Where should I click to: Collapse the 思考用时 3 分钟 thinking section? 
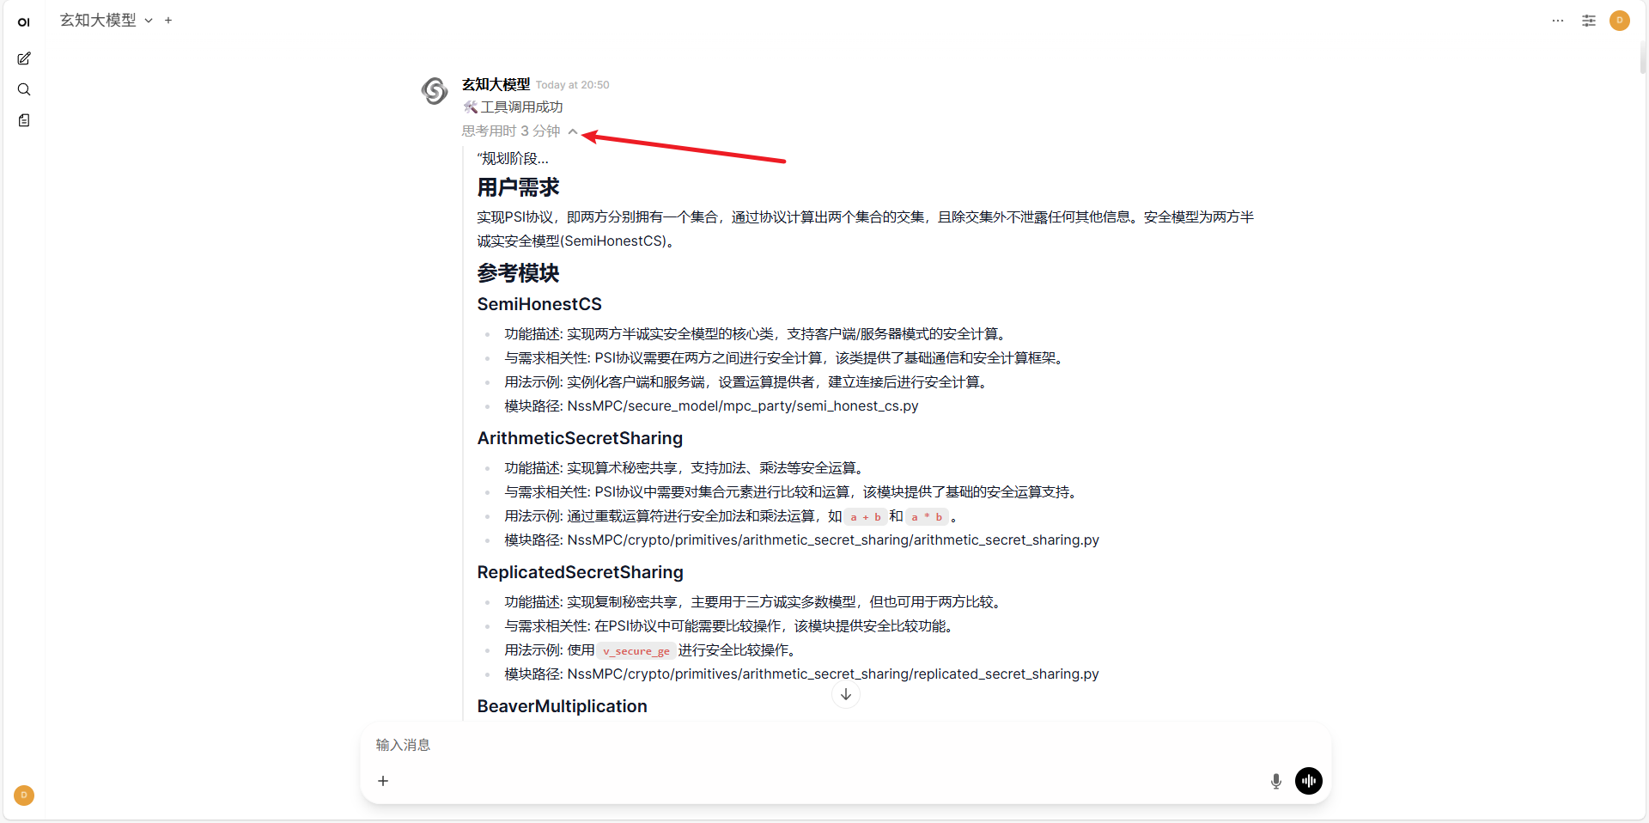point(520,131)
